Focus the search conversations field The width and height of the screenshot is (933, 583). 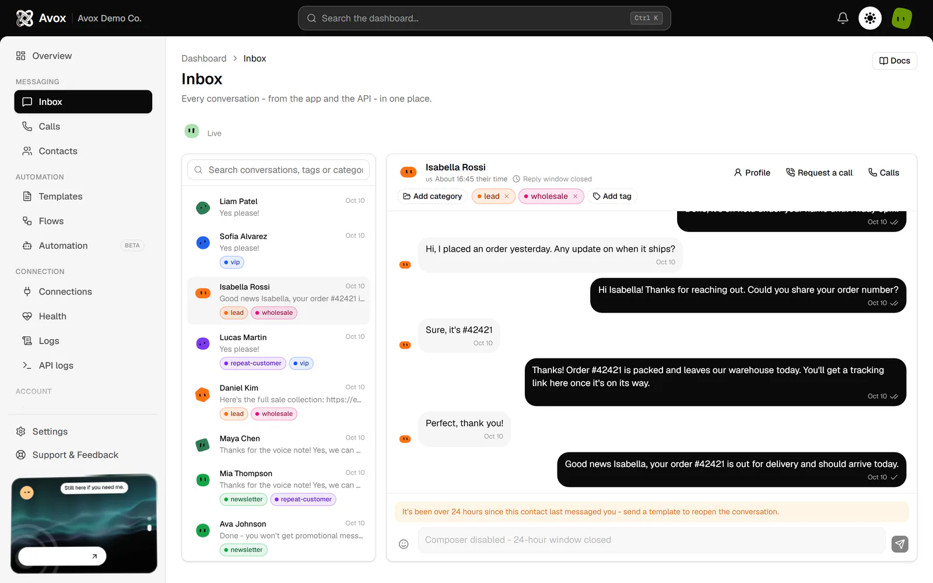click(x=279, y=170)
